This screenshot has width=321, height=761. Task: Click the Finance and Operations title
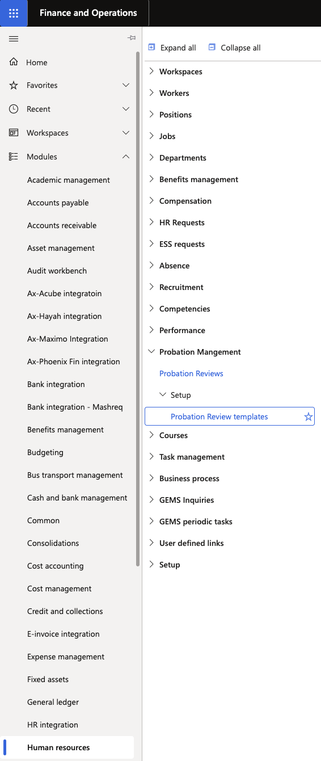[88, 13]
